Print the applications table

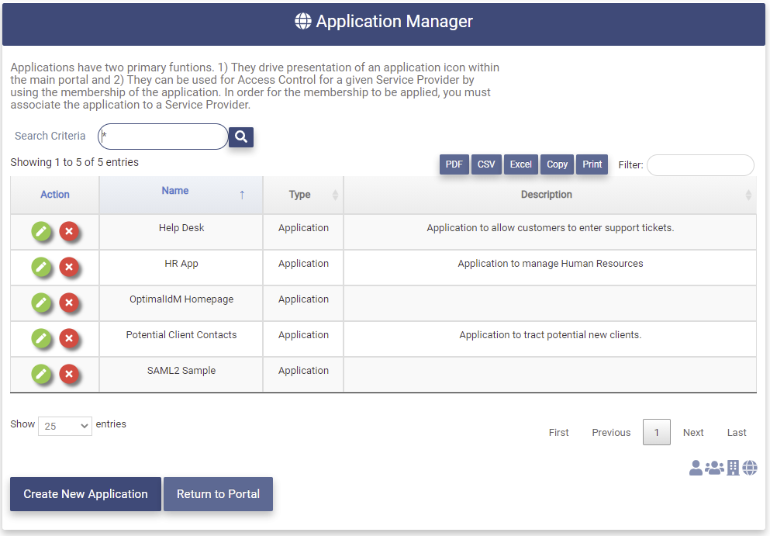pos(592,164)
